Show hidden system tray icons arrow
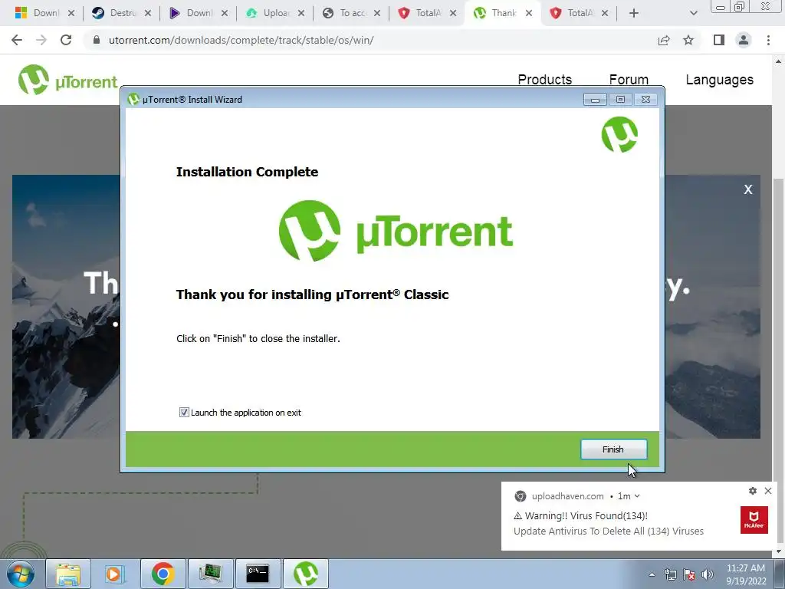Viewport: 785px width, 589px height. [x=652, y=574]
